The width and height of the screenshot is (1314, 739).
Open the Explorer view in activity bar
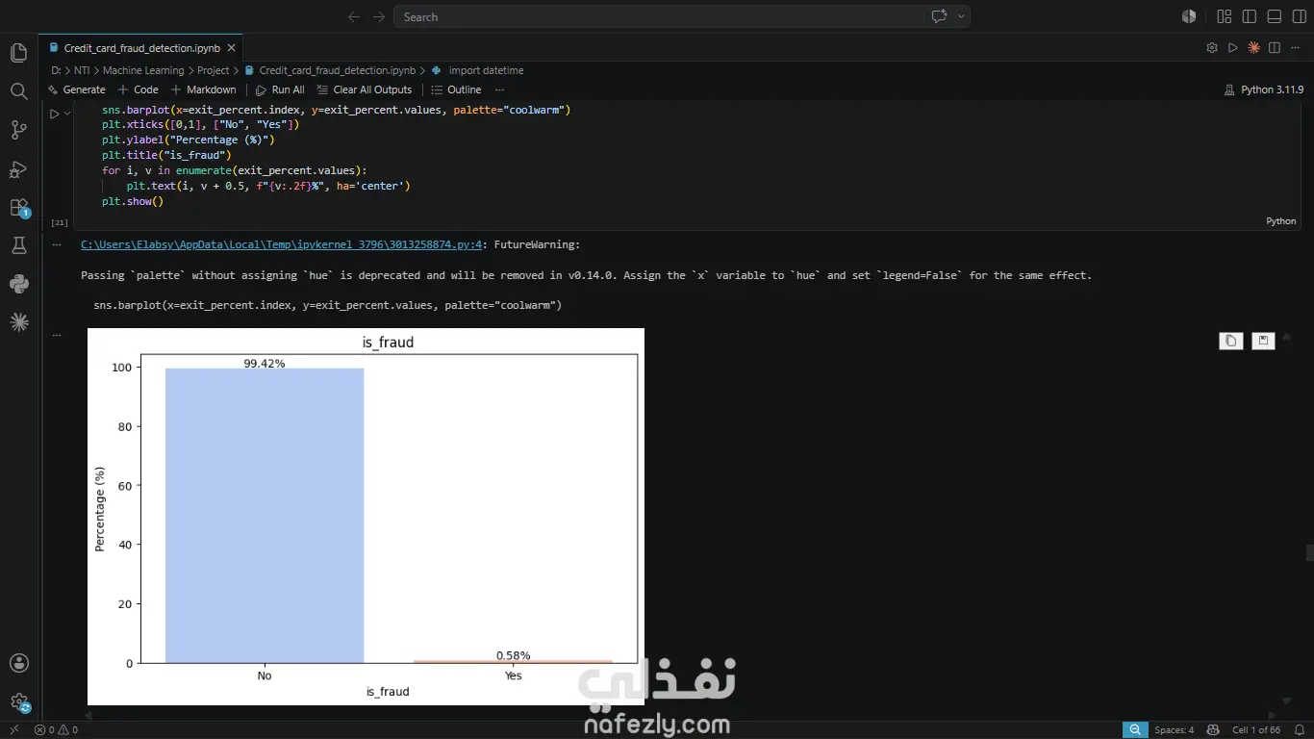(x=18, y=53)
